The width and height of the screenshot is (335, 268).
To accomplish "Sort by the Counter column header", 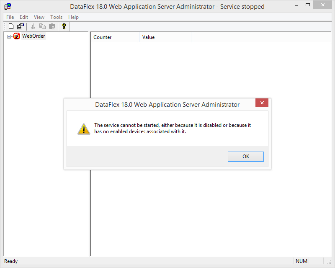I will (x=116, y=37).
